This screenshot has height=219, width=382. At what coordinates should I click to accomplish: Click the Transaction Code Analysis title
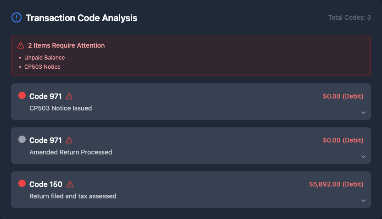tap(81, 18)
